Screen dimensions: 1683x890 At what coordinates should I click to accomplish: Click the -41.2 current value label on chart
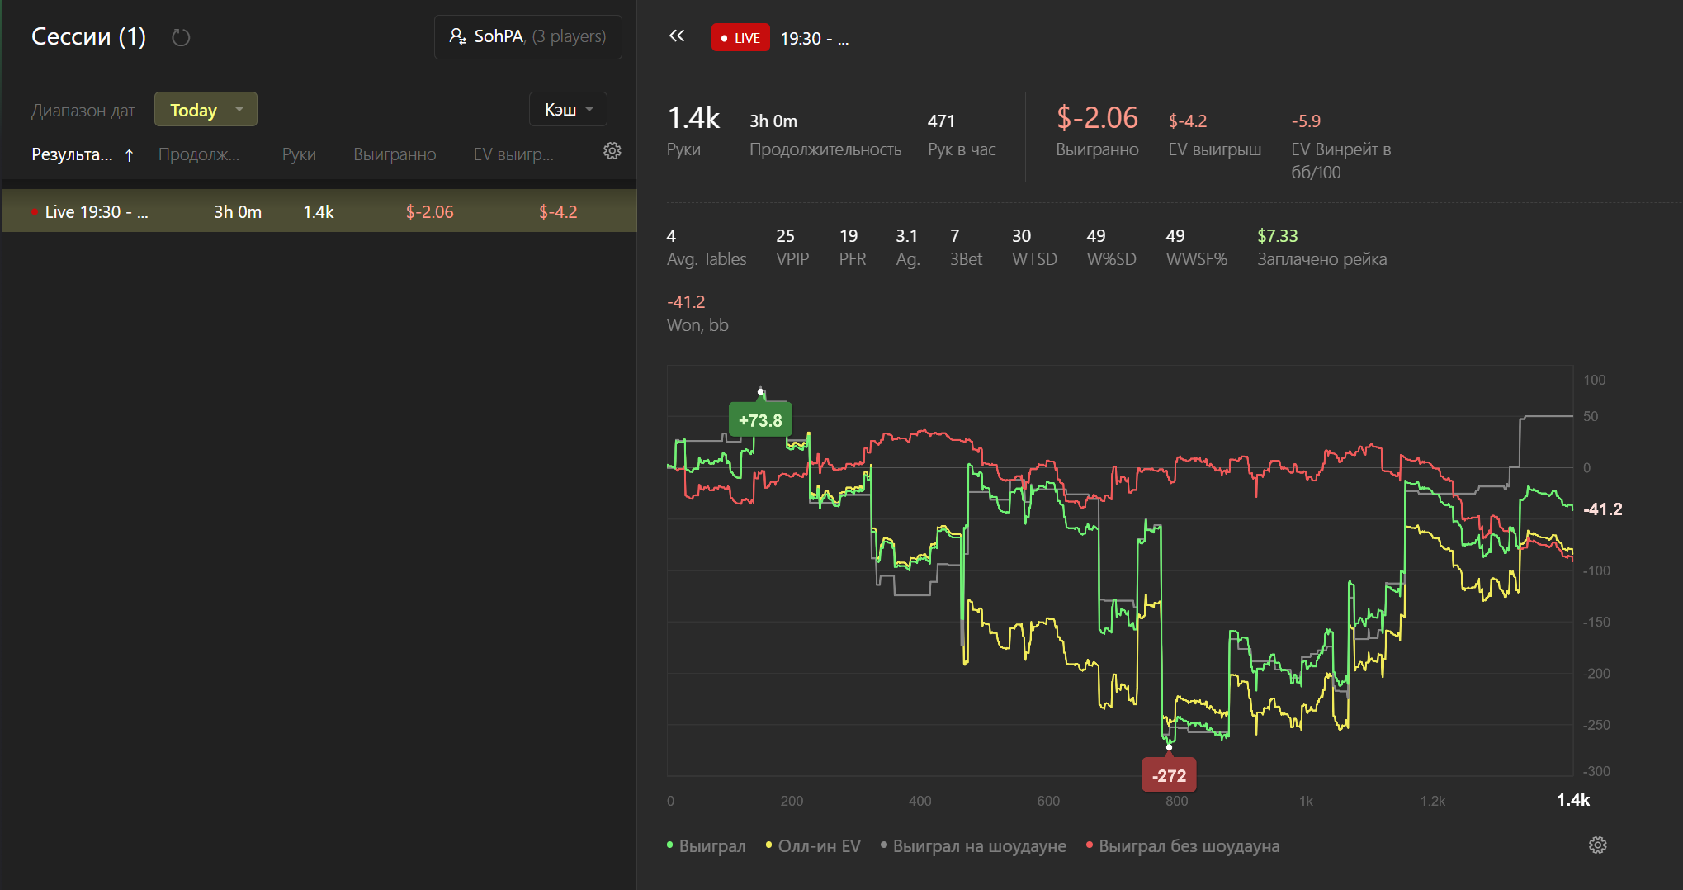point(1602,509)
